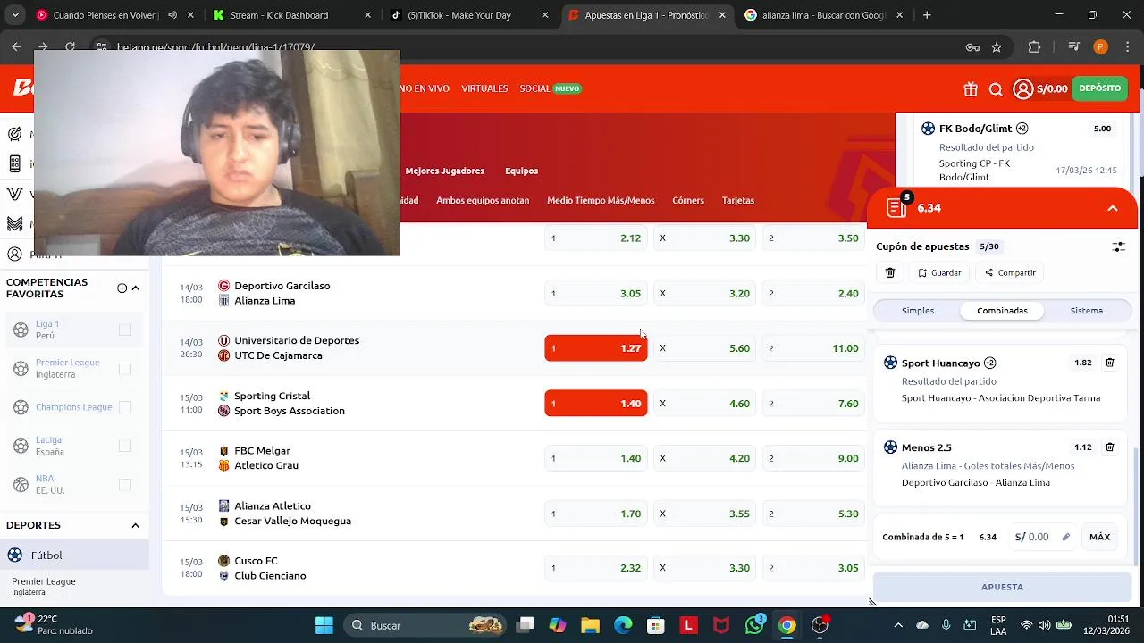Select Ambos equipos anotan tab
This screenshot has height=643, width=1144.
click(483, 200)
